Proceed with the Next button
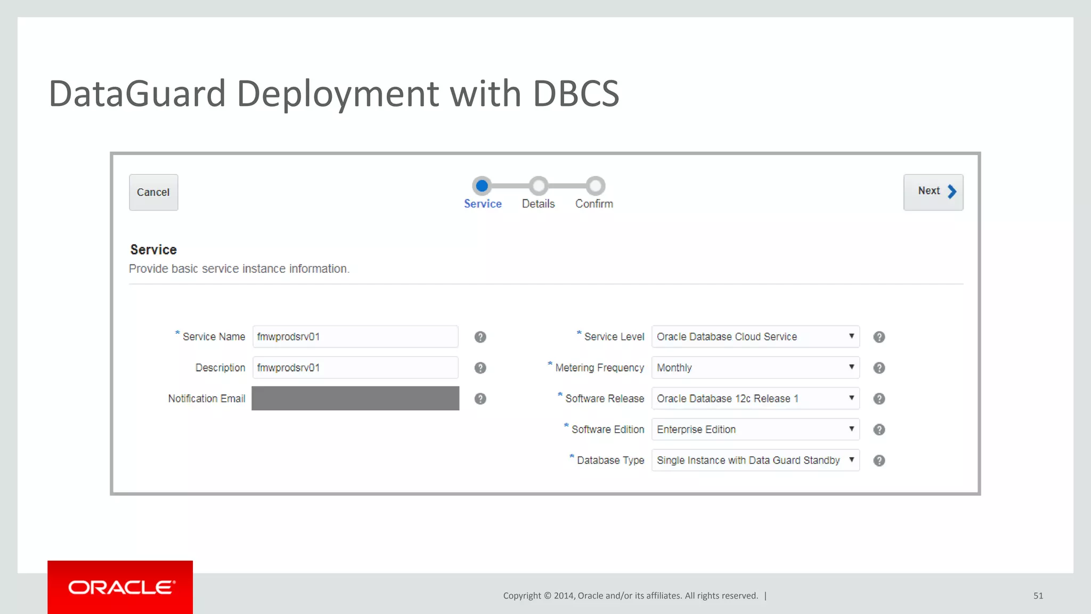This screenshot has height=614, width=1091. click(933, 192)
